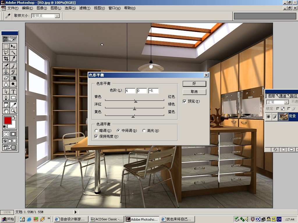Uncheck the 预览 preview checkbox
This screenshot has width=298, height=223.
click(184, 101)
